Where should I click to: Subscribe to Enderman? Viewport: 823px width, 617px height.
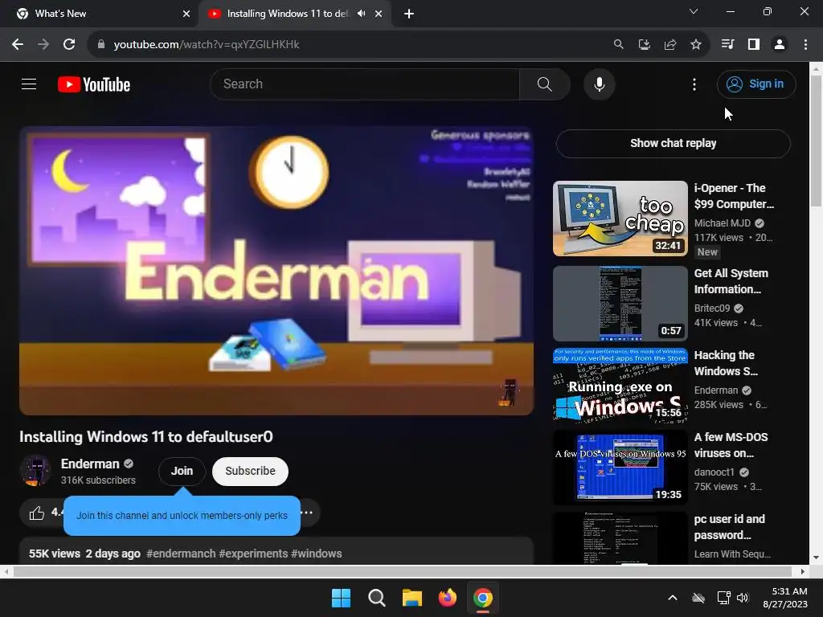tap(251, 471)
